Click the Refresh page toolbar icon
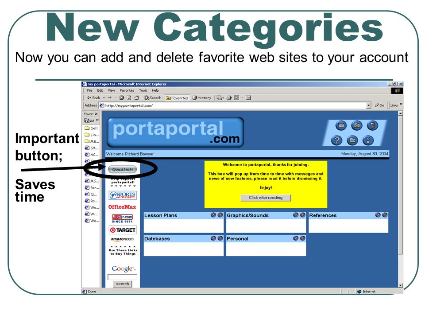Viewport: 425px width, 319px height. coord(129,98)
